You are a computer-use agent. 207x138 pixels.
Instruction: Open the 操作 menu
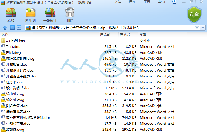132,2
